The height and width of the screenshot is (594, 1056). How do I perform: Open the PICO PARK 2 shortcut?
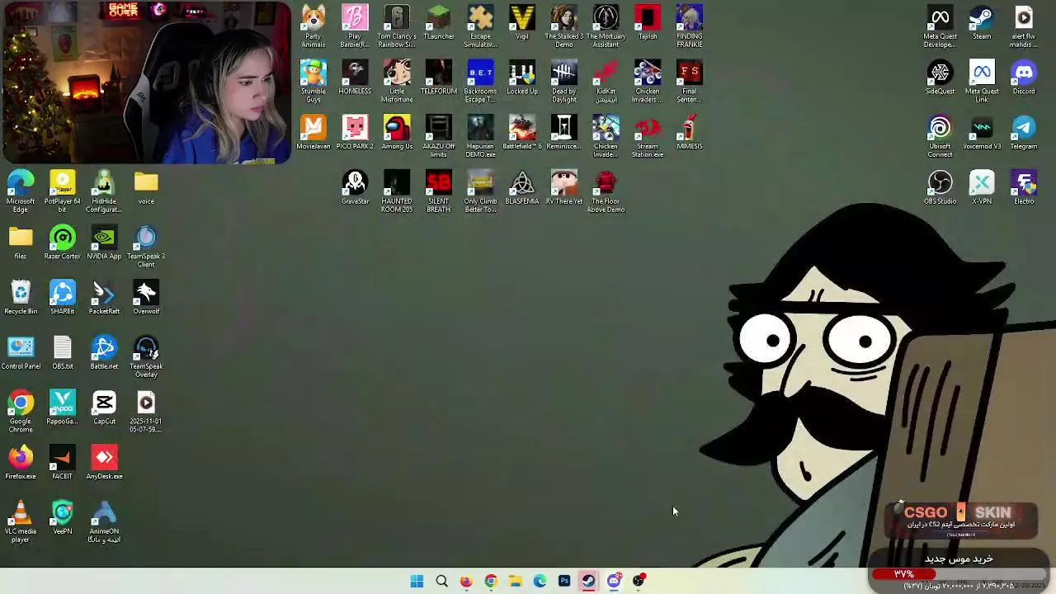pyautogui.click(x=355, y=133)
